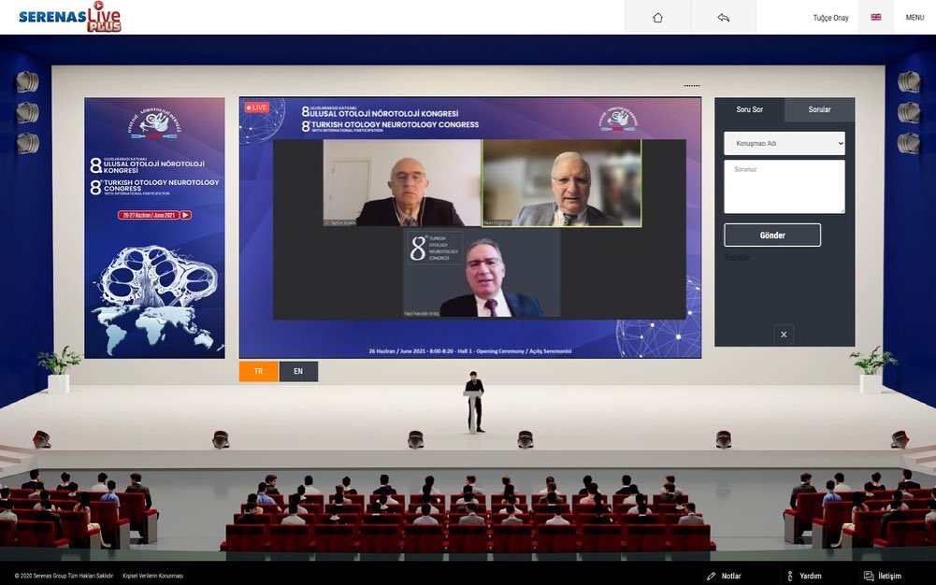This screenshot has width=936, height=585.
Task: Click the live video stream area
Action: (x=470, y=227)
